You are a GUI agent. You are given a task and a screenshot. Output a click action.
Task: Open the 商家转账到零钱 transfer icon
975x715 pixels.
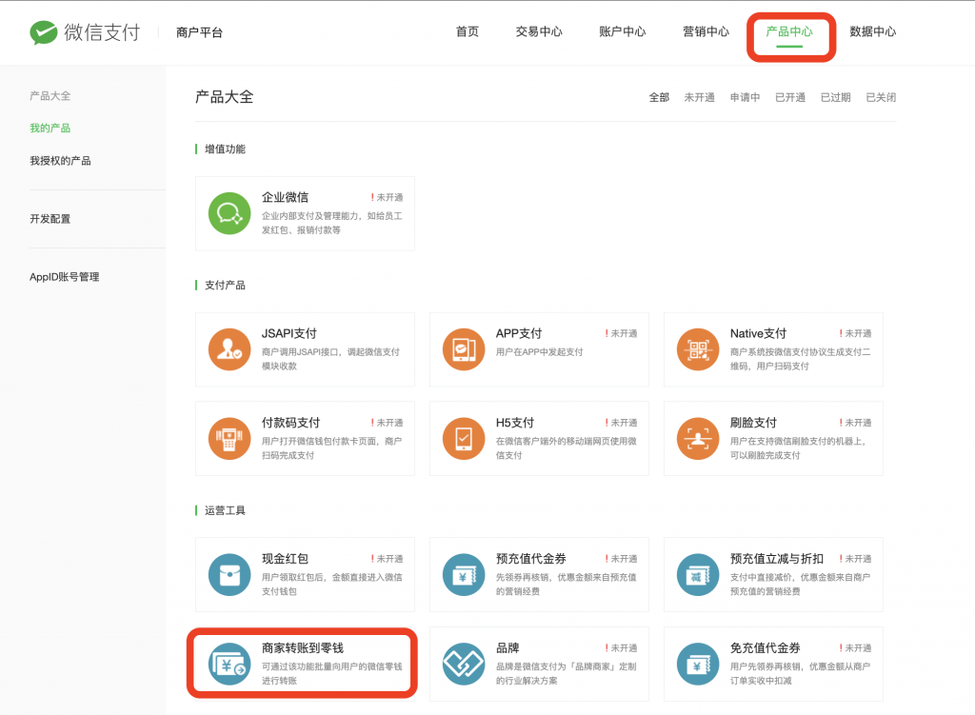[x=229, y=664]
